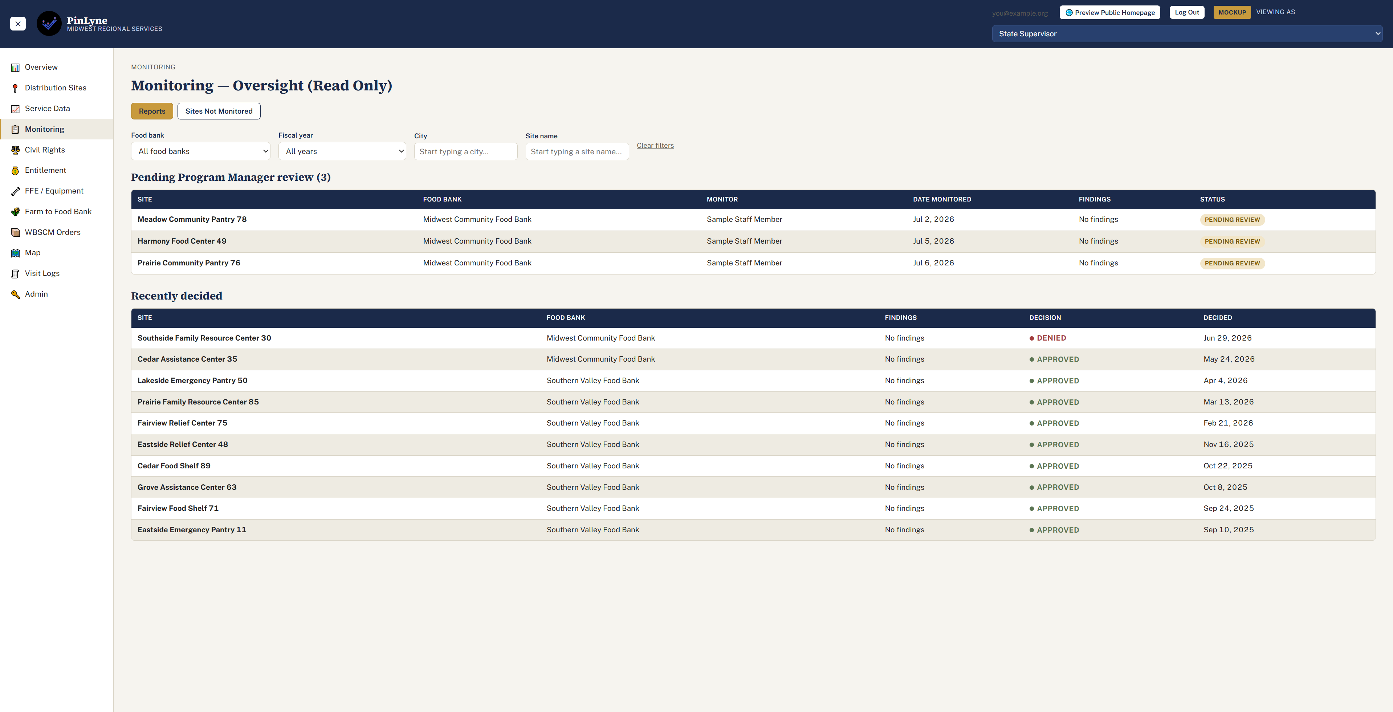Click the globe icon on Preview Public Homepage
This screenshot has width=1393, height=712.
pos(1068,12)
